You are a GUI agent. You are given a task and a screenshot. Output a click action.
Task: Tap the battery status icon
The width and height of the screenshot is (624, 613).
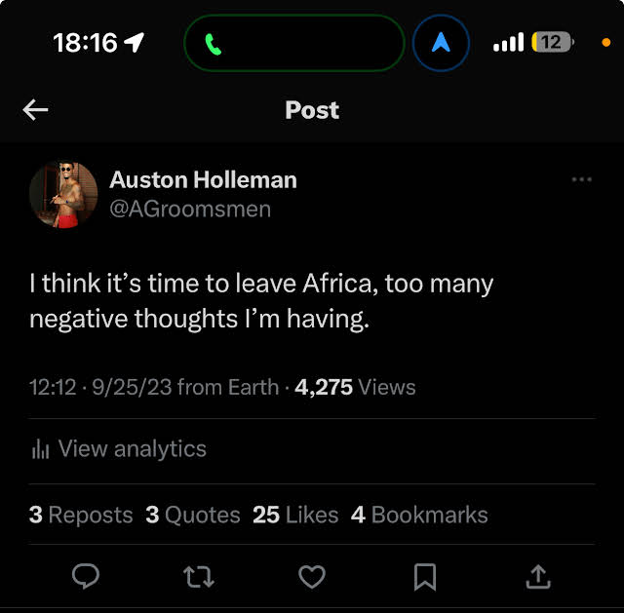(553, 42)
